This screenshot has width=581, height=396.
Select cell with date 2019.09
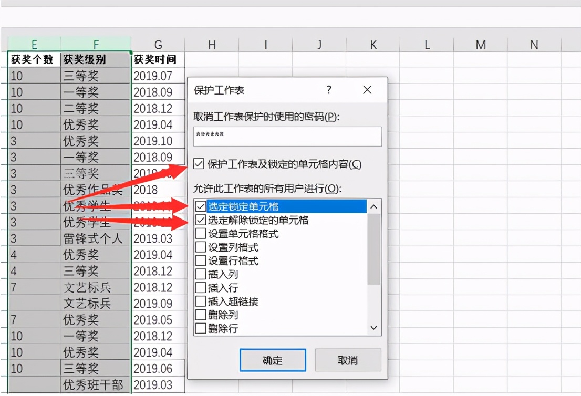[x=158, y=303]
